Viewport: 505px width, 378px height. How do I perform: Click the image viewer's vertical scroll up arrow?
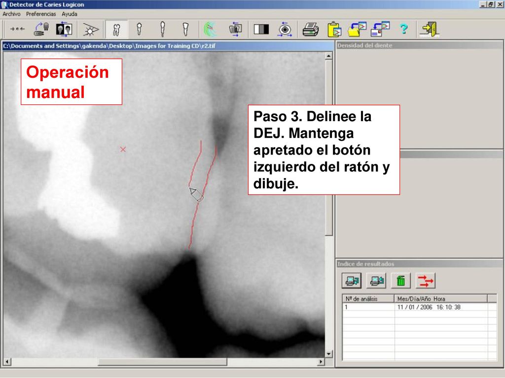pyautogui.click(x=328, y=56)
